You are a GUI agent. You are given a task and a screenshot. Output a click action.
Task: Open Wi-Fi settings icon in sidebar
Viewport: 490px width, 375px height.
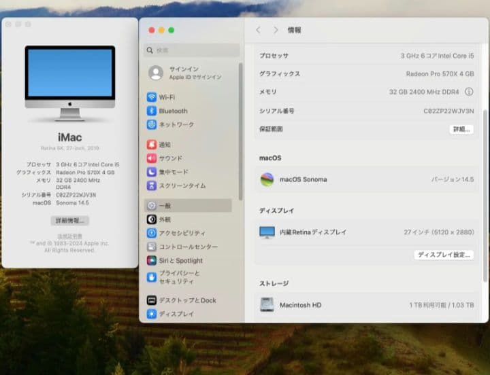click(152, 97)
